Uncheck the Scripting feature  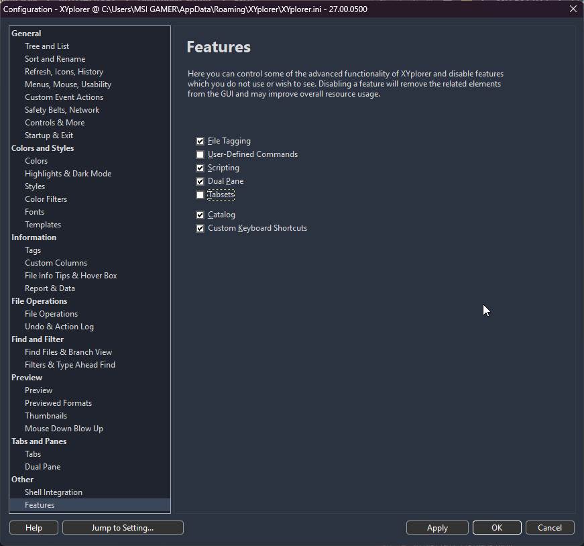(200, 168)
